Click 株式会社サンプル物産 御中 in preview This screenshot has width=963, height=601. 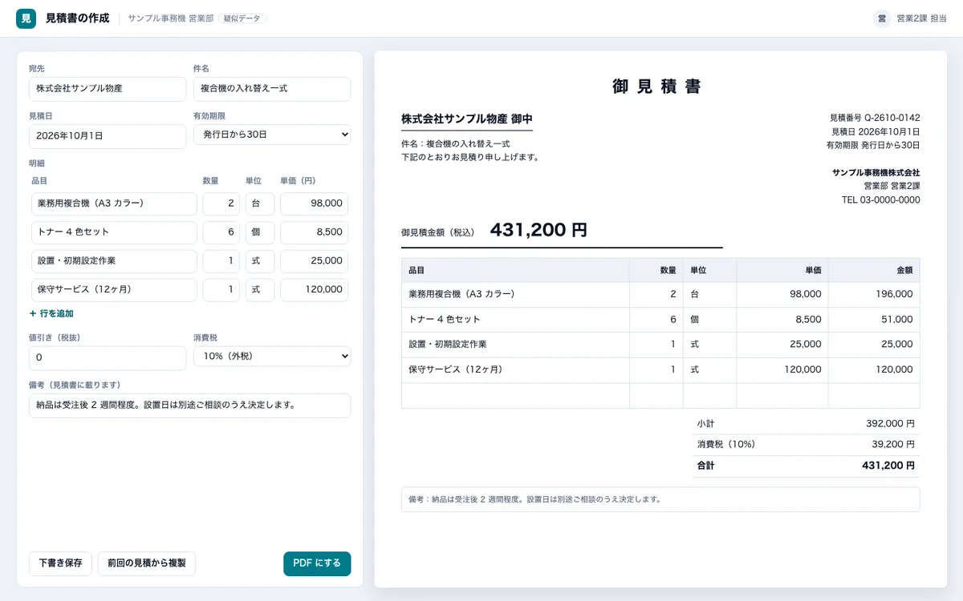coord(467,119)
